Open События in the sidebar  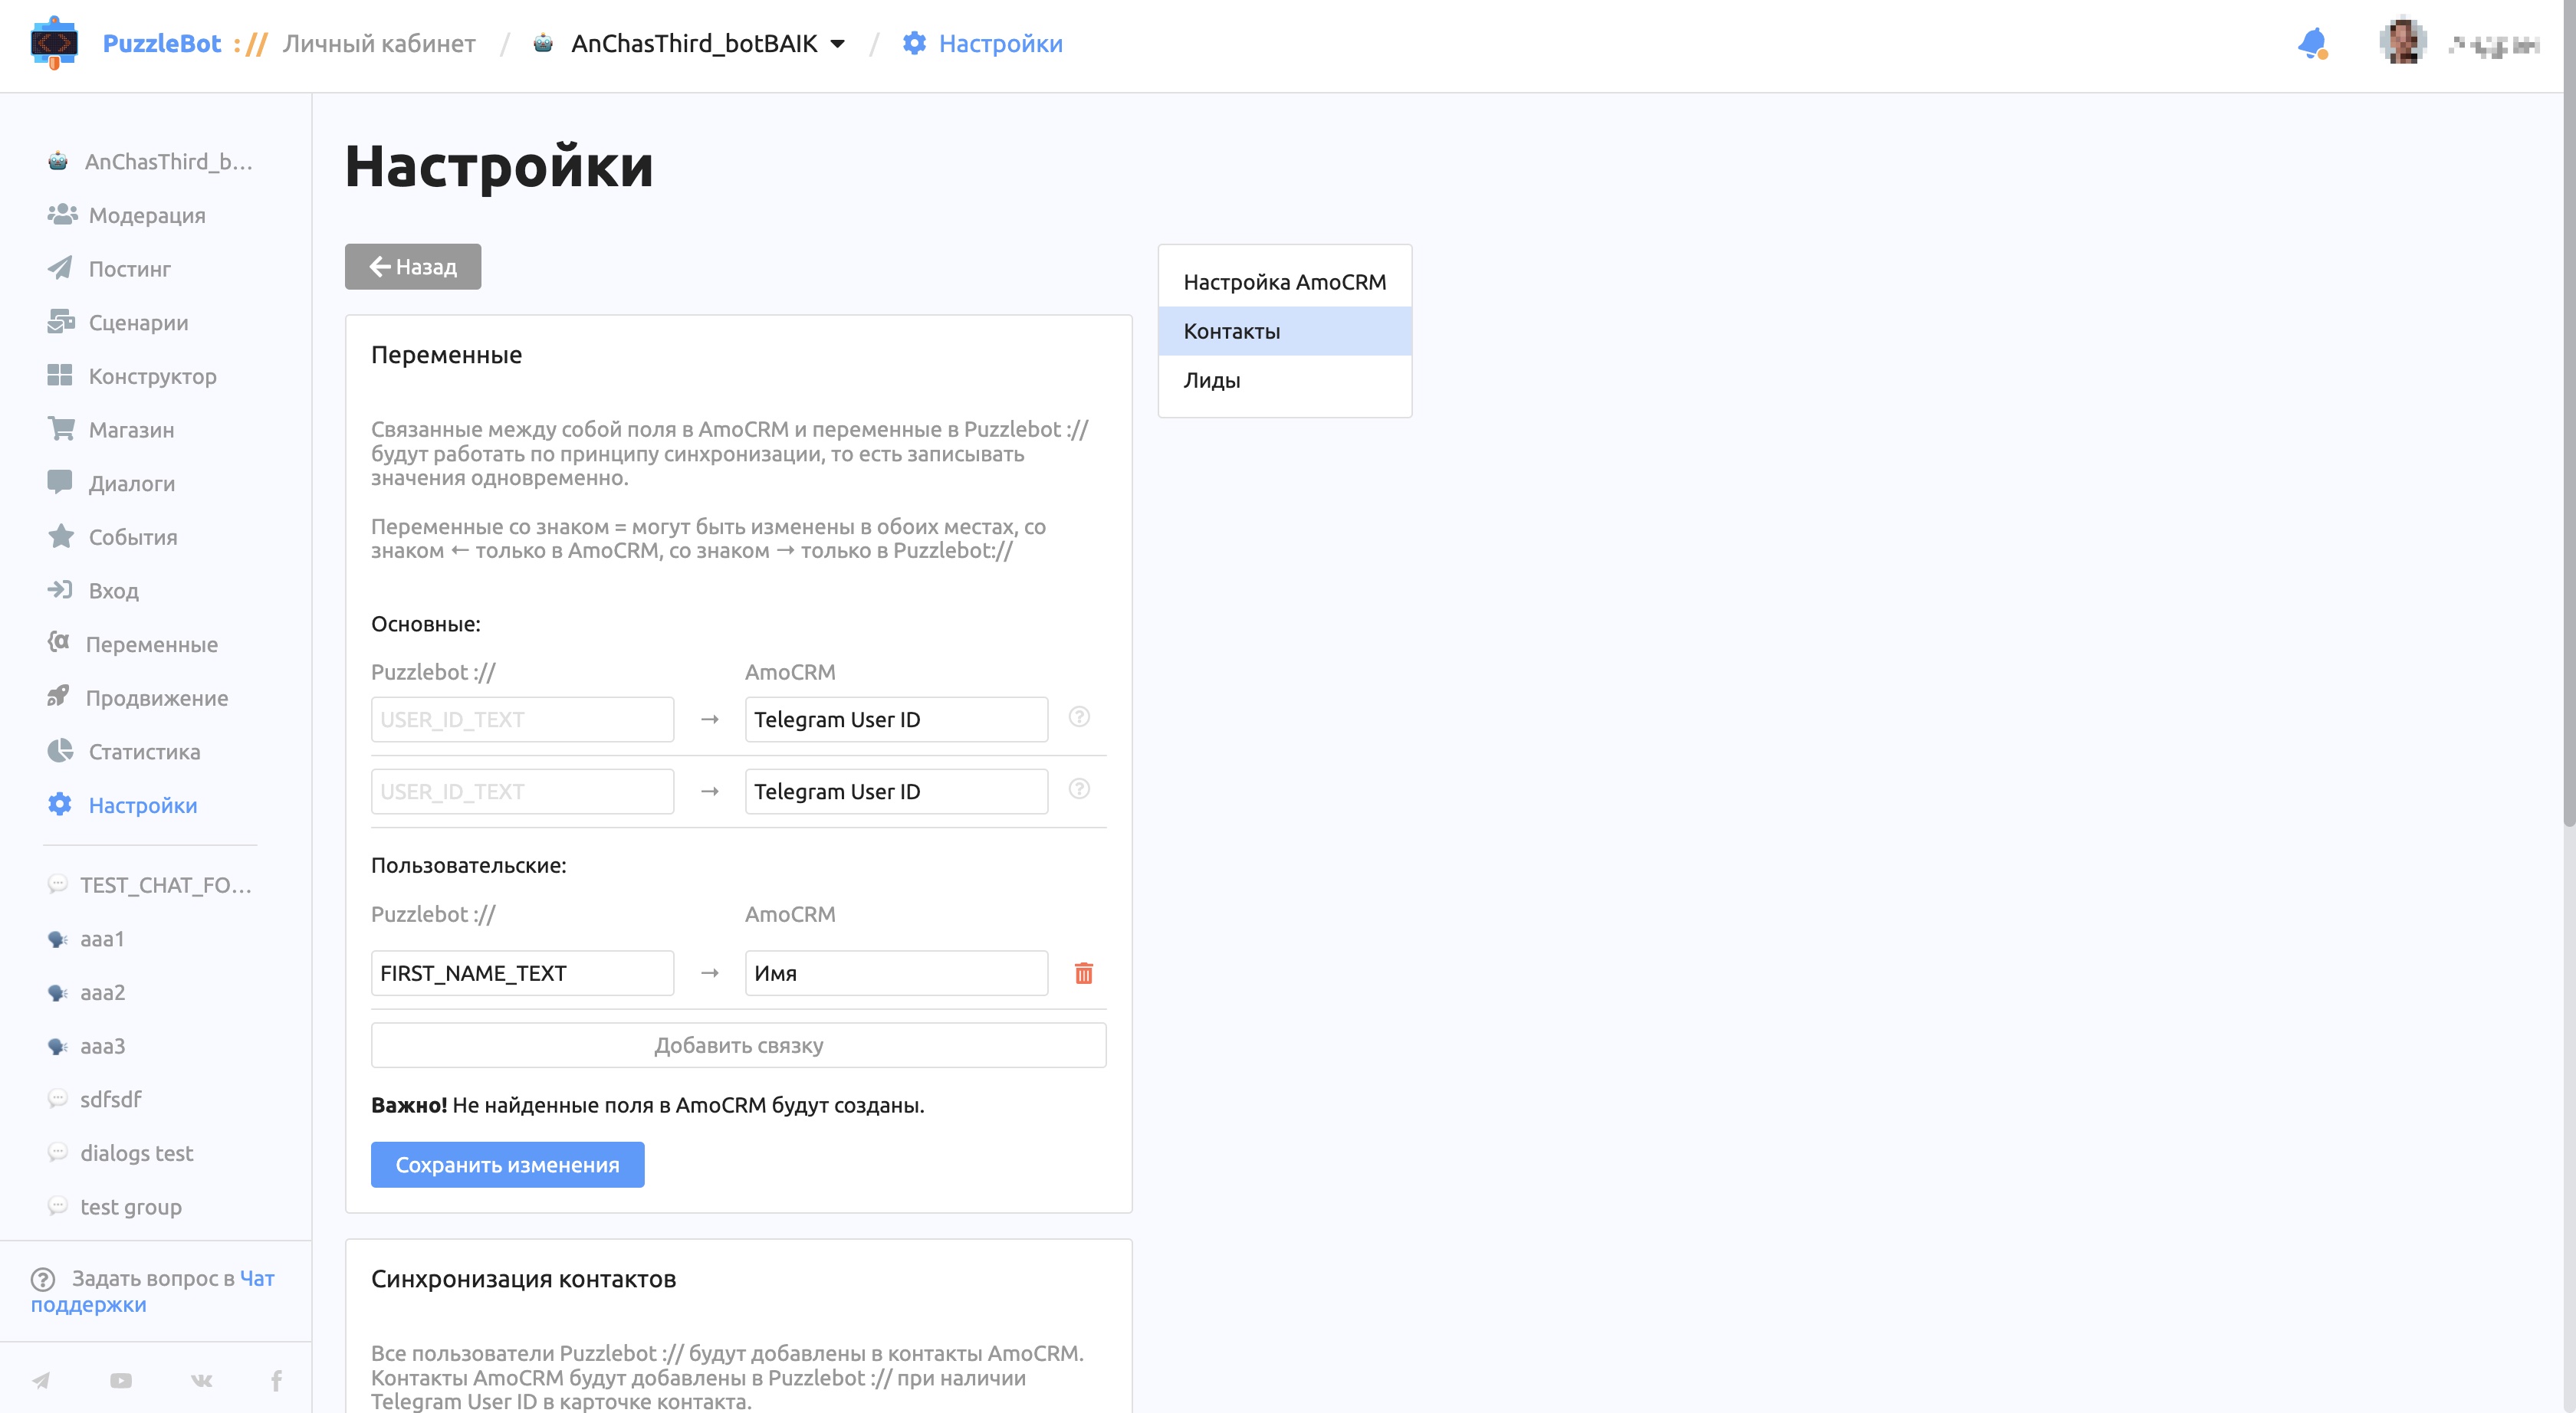133,536
